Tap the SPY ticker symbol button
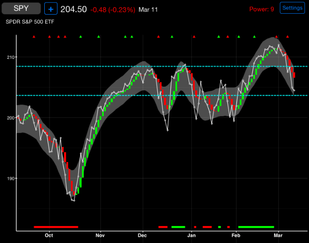Image resolution: width=309 pixels, height=243 pixels. coord(21,8)
